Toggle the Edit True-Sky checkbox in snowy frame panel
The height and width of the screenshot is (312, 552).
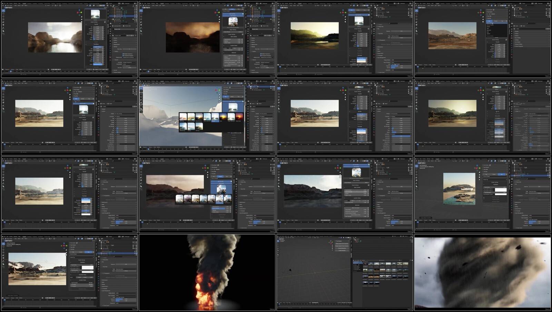pyautogui.click(x=243, y=102)
